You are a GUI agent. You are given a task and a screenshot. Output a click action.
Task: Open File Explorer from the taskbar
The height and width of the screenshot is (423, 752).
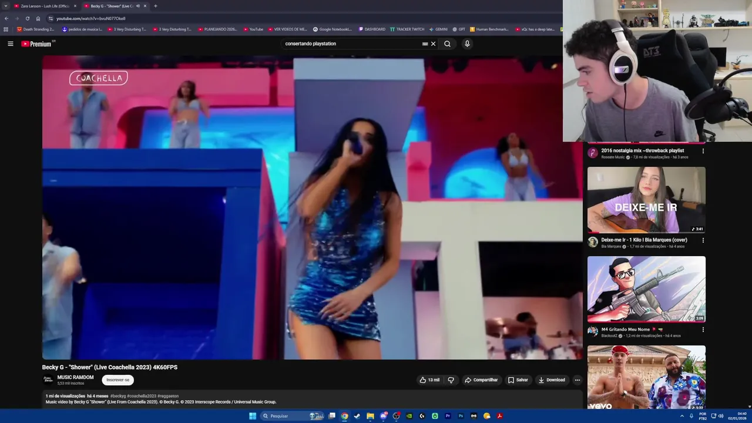[x=370, y=416]
